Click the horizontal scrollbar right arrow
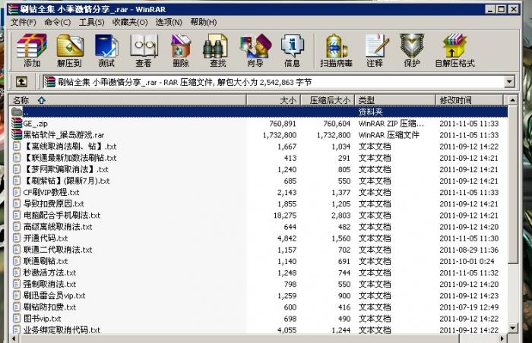This screenshot has width=532, height=343. click(502, 338)
